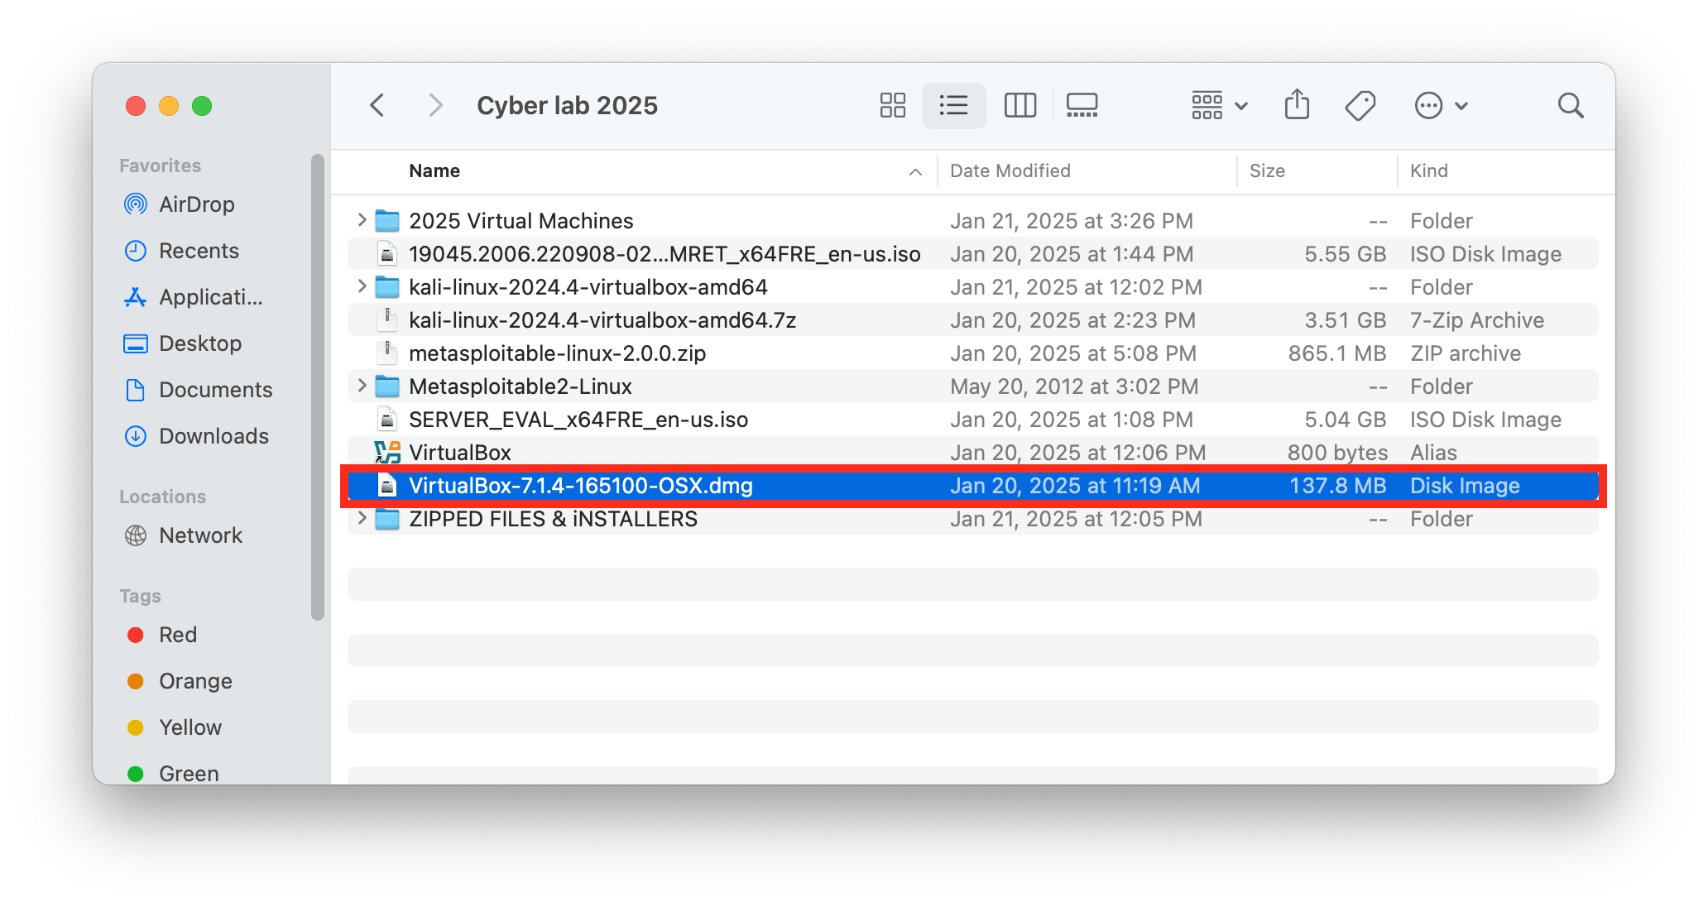Screen dimensions: 1708x907
Task: Select the kali-linux-2024.4-virtualbox-amd64 folder icon
Action: [x=386, y=287]
